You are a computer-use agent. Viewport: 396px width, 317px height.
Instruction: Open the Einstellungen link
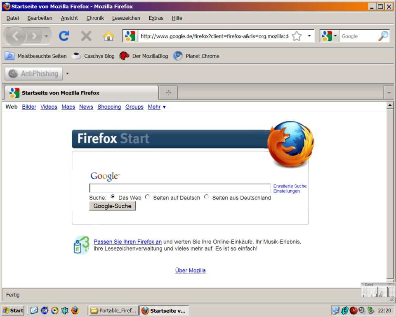coord(286,191)
